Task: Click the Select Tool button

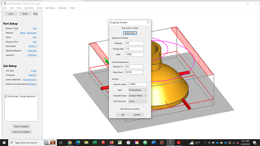Action: point(130,33)
